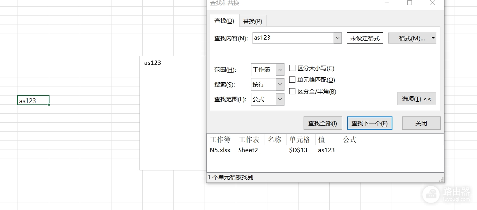Viewport: 477px width, 210px height.
Task: Close the 查找和替换 dialog with X
Action: (x=433, y=3)
